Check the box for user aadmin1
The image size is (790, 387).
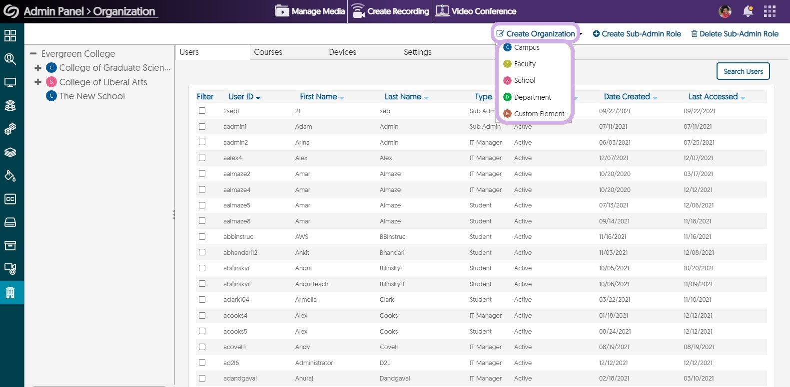coord(202,127)
